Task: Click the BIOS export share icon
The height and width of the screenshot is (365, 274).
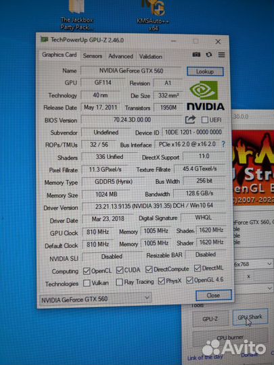Action: [x=190, y=120]
